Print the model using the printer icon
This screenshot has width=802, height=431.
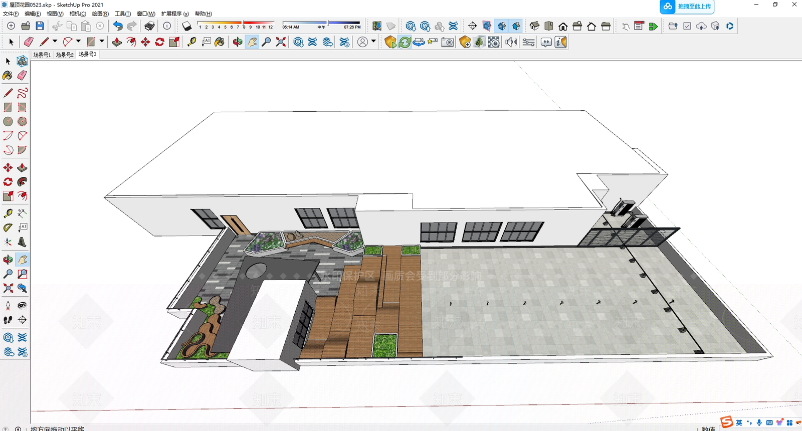tap(149, 26)
